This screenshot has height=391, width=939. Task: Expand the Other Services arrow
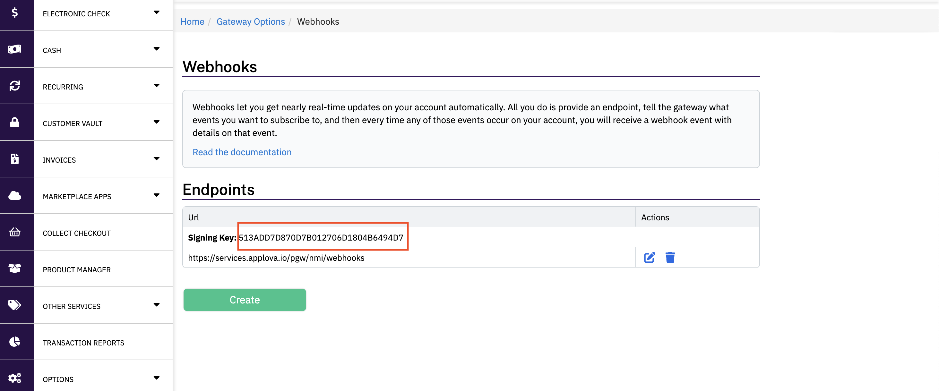click(156, 305)
